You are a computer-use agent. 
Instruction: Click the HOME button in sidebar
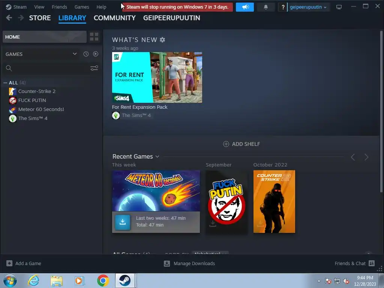pos(45,37)
